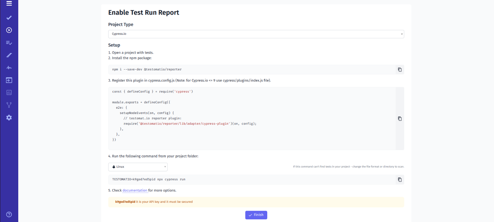The image size is (494, 222).
Task: Click the branching/versions icon
Action: coord(9,105)
